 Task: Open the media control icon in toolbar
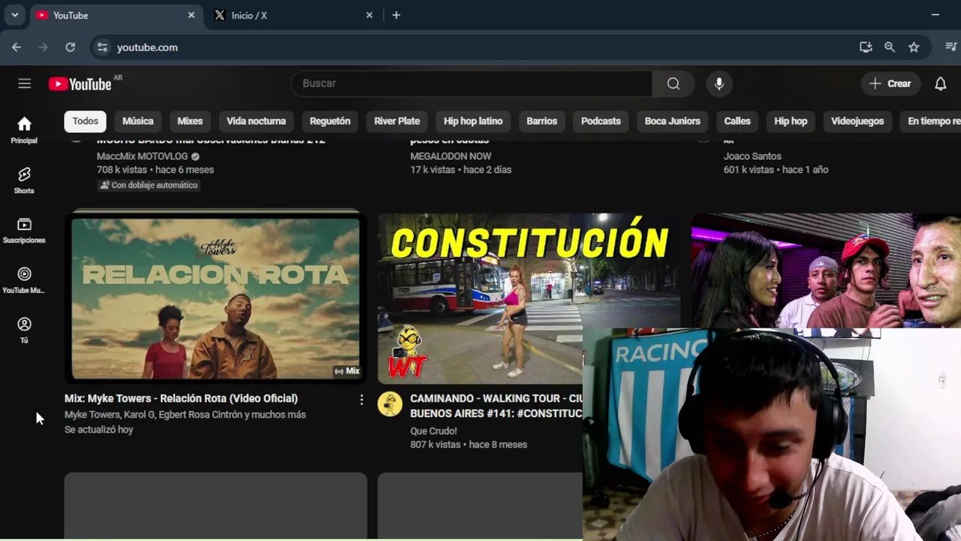tap(950, 47)
